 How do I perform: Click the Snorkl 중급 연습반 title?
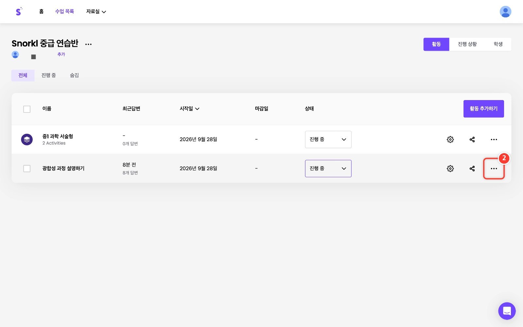tap(45, 43)
